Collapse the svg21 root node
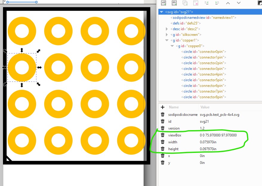 click(161, 12)
